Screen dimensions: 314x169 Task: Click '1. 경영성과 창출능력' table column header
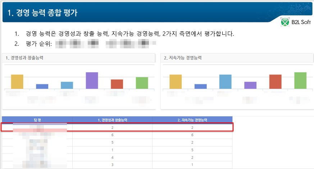[112, 120]
